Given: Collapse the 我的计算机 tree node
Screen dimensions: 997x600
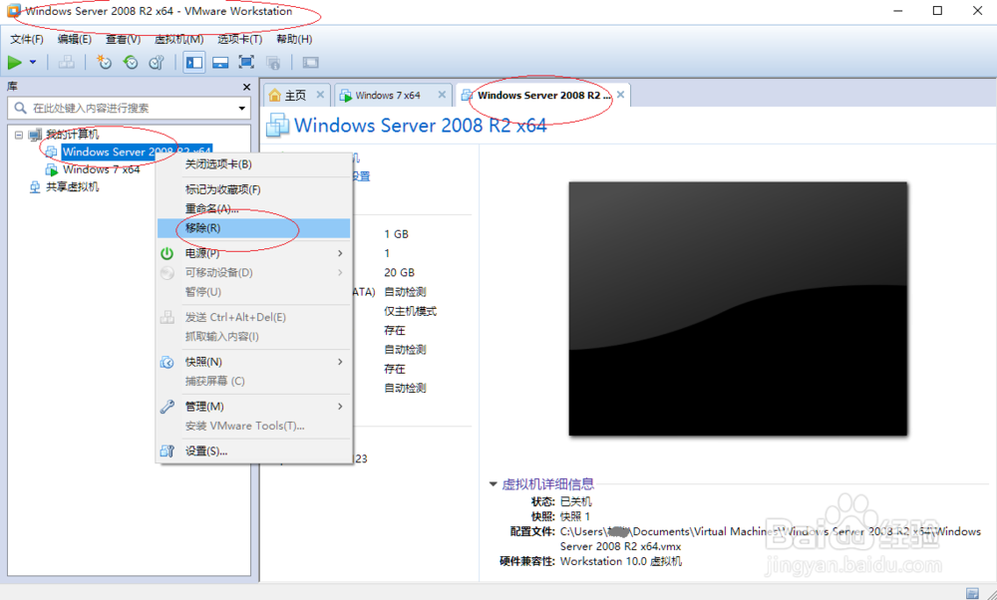Looking at the screenshot, I should [x=18, y=135].
